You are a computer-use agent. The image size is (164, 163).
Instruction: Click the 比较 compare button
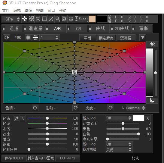click(135, 158)
